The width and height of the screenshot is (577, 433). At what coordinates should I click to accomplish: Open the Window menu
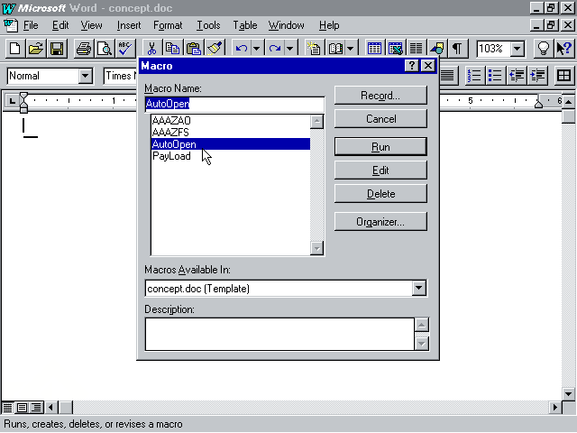[x=287, y=25]
